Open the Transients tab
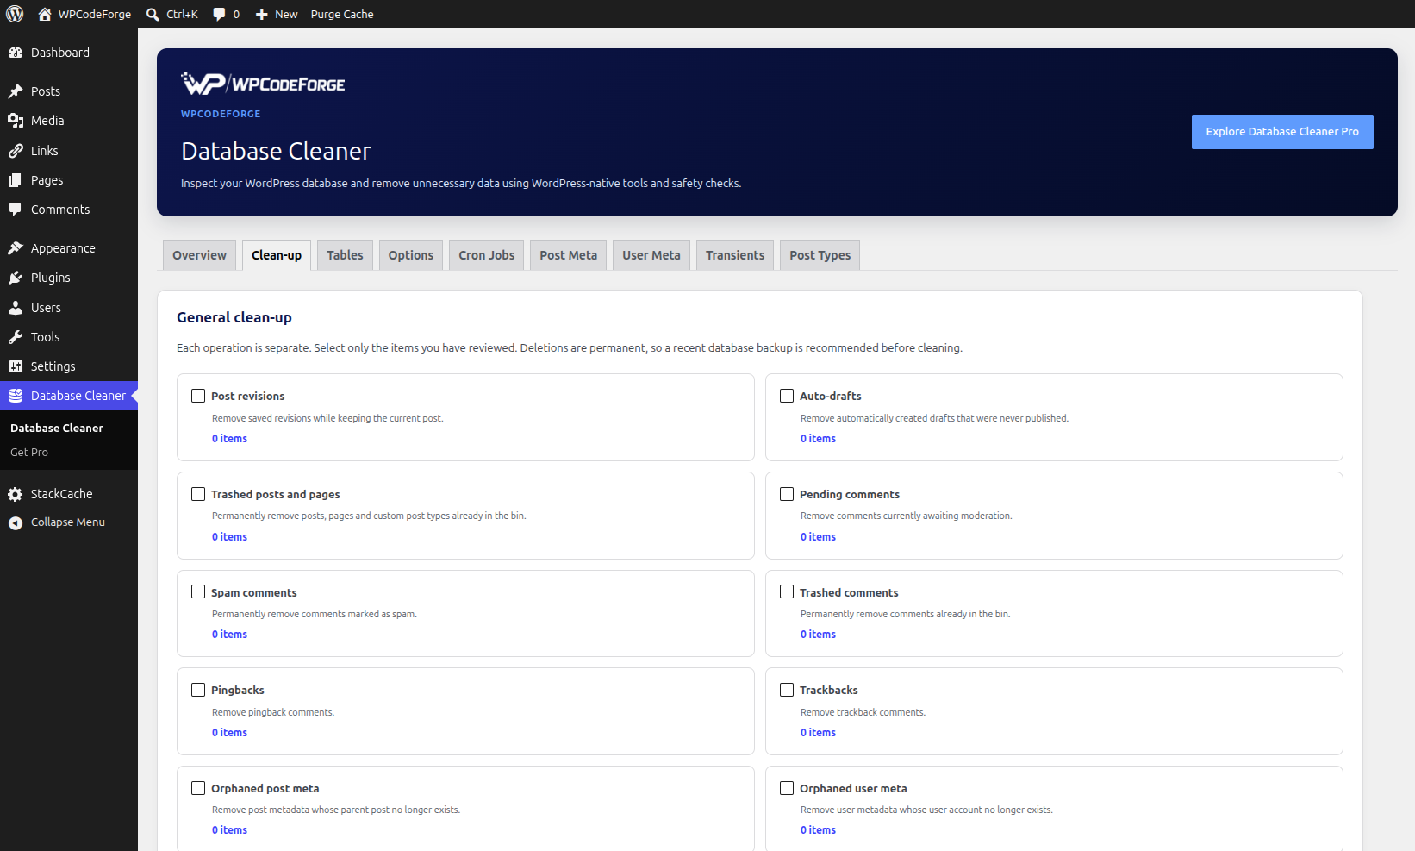The height and width of the screenshot is (851, 1415). [x=735, y=255]
